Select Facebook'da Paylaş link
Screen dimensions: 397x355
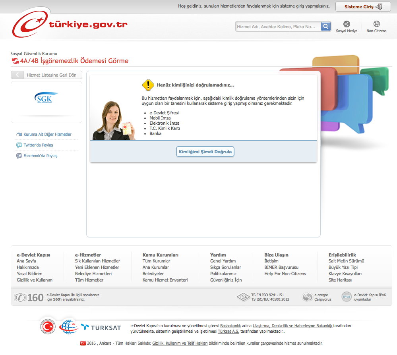pos(41,156)
